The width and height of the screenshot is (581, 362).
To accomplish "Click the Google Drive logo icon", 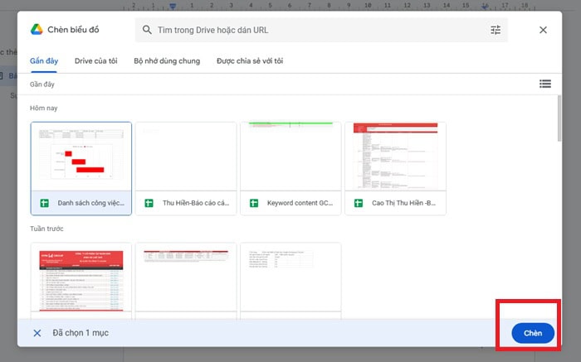I will coord(37,30).
